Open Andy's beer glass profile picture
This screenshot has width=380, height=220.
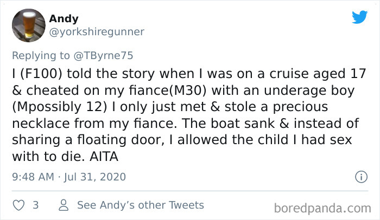28,25
